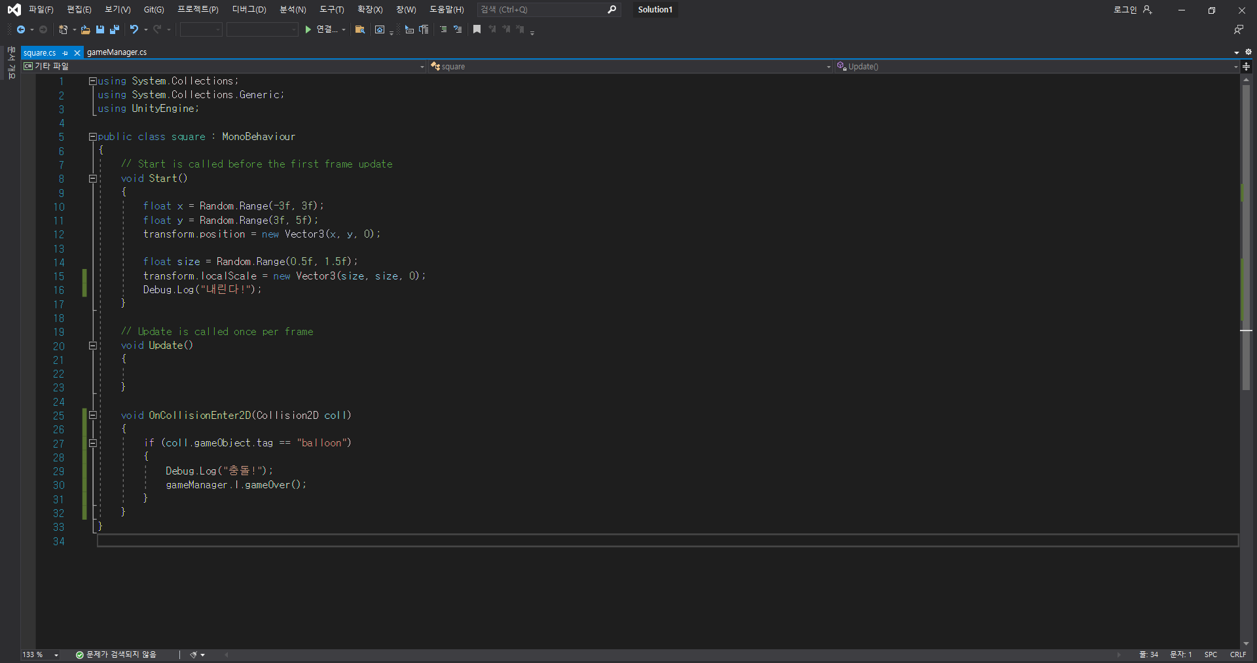Collapse the using directives region
Image resolution: width=1257 pixels, height=663 pixels.
[x=92, y=81]
